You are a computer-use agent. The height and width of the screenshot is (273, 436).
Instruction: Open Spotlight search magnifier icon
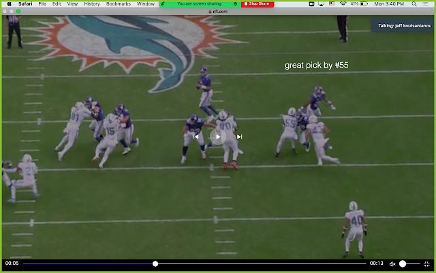[x=414, y=3]
